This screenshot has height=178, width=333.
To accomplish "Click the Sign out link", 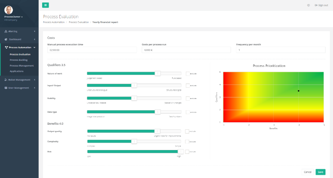I will tap(321, 5).
